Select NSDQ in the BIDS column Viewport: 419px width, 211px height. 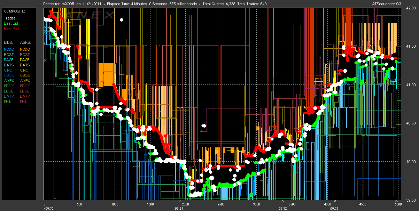coord(9,49)
